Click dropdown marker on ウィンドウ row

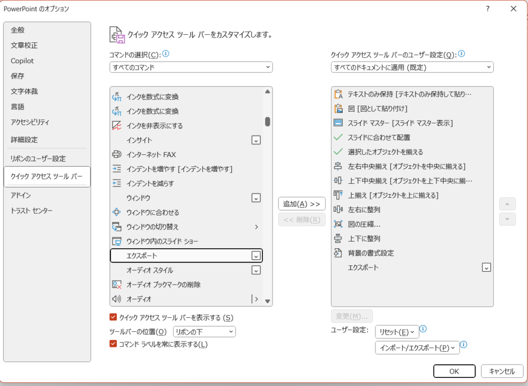tap(256, 198)
